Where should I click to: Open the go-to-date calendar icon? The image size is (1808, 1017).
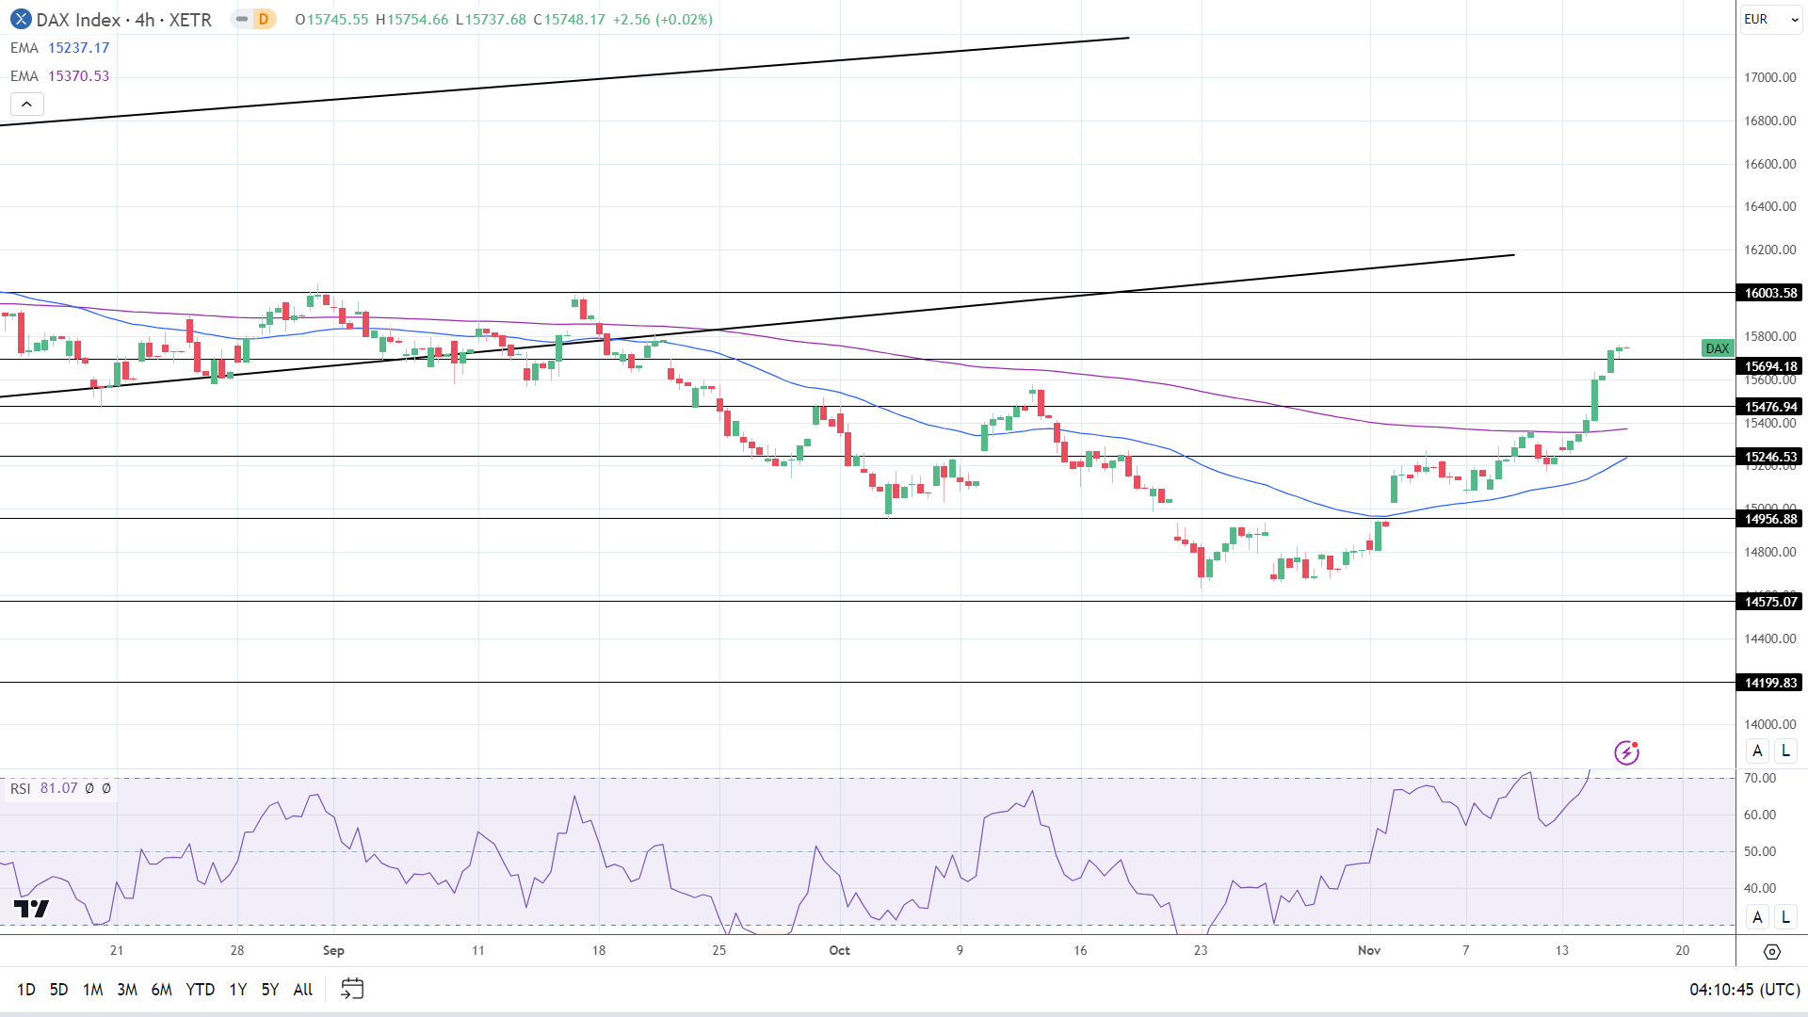pos(352,989)
